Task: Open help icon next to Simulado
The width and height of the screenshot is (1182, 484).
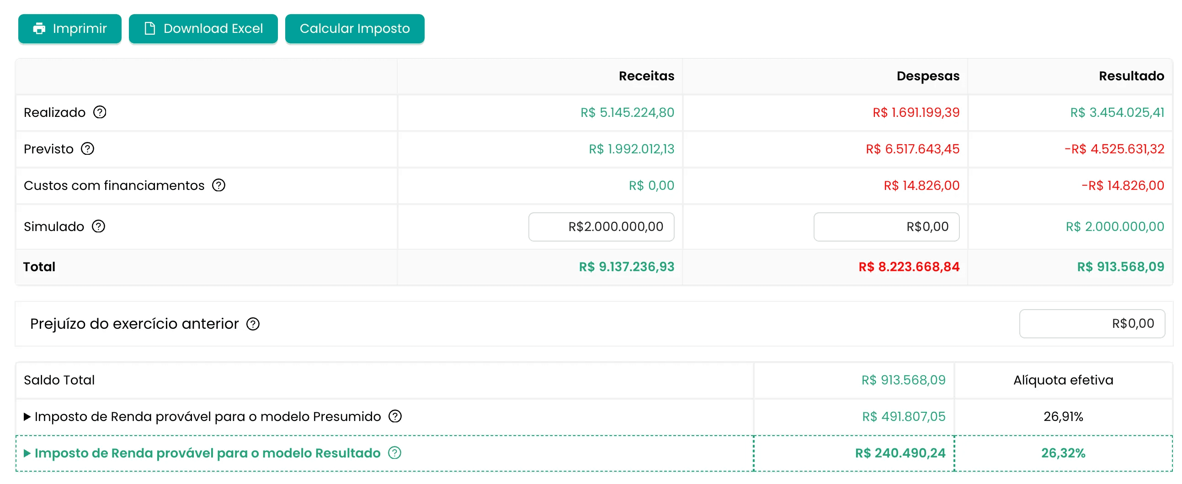Action: pos(99,226)
